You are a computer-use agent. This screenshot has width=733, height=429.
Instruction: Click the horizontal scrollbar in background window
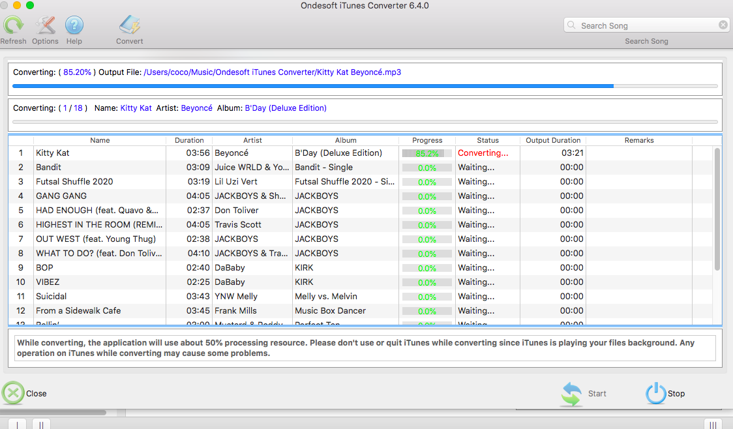(53, 413)
